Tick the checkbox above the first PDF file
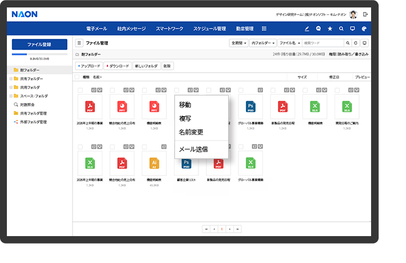406x263 pixels. [x=80, y=90]
